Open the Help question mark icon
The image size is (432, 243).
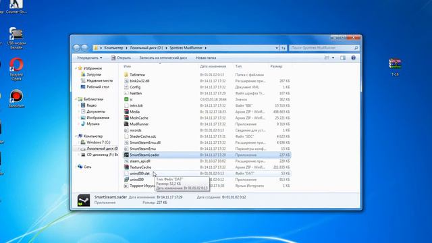[x=353, y=58]
